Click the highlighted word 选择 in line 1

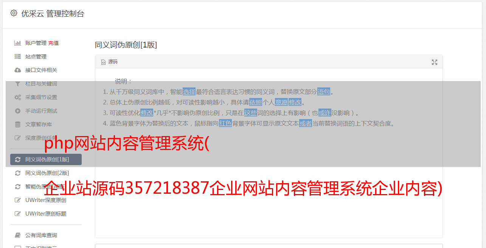pyautogui.click(x=189, y=92)
